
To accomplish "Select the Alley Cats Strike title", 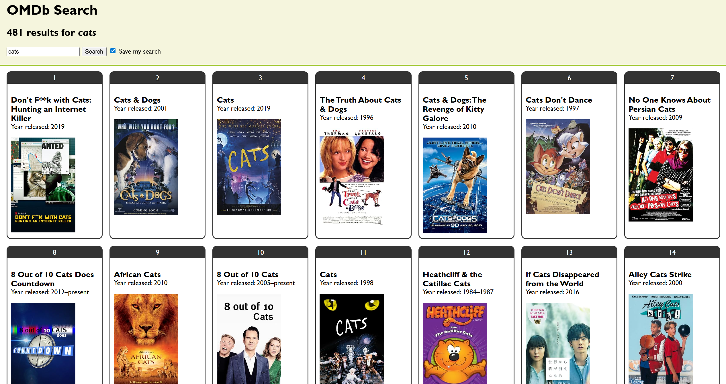I will click(x=660, y=275).
